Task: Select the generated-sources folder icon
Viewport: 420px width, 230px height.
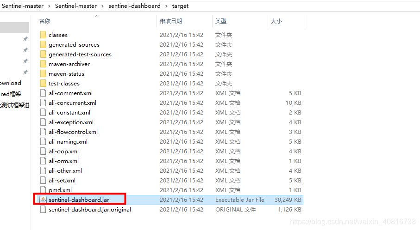Action: click(x=43, y=45)
